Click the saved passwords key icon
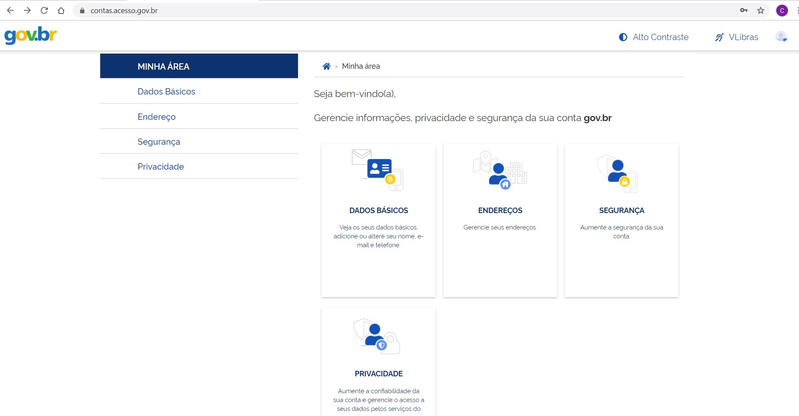Screen dimensions: 799x416 (x=744, y=11)
